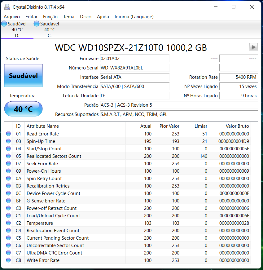Viewport: 263px width, 270px height.
Task: Select the Reallocated Sectors Count attribute name
Action: coord(54,156)
